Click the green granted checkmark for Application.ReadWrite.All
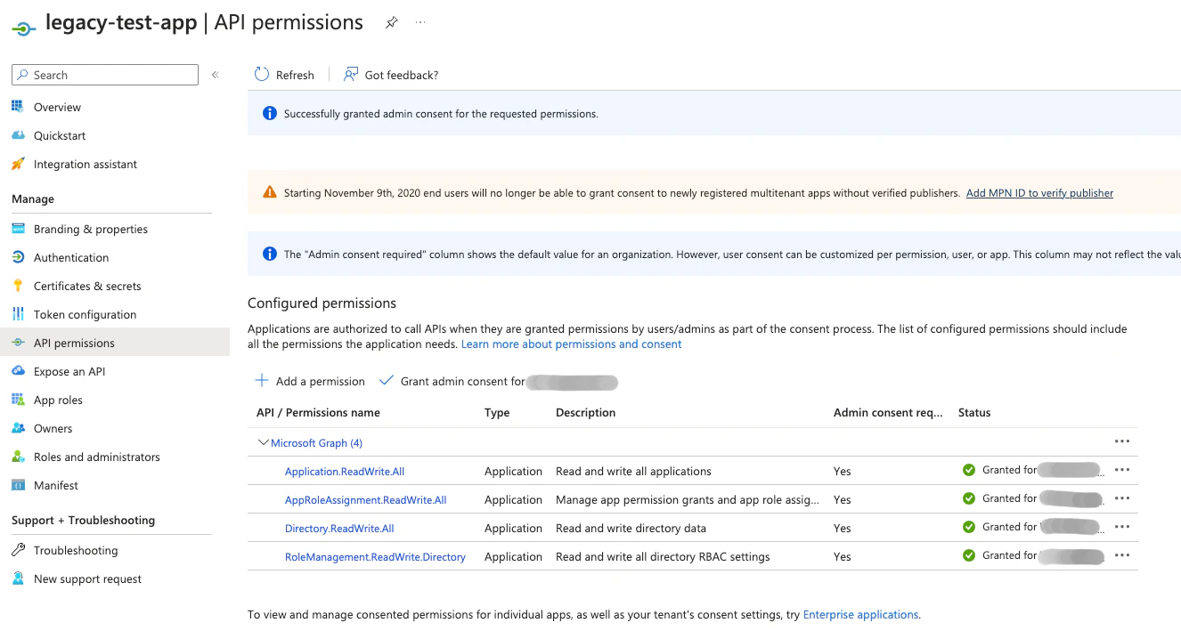1181x631 pixels. 969,470
